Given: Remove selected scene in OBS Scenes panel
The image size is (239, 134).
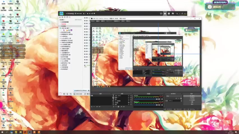Looking at the screenshot, I should pyautogui.click(x=94, y=107).
